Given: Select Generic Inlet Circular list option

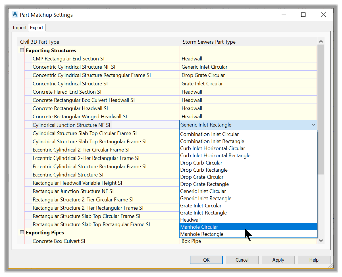Looking at the screenshot, I should pyautogui.click(x=248, y=191).
